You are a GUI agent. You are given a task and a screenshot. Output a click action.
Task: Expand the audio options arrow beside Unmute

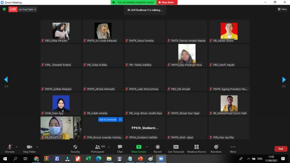16,147
